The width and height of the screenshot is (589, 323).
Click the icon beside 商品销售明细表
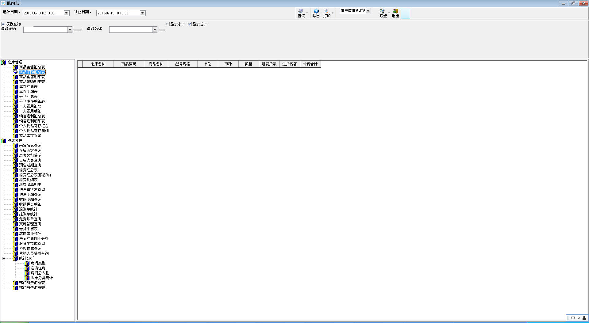click(x=15, y=77)
